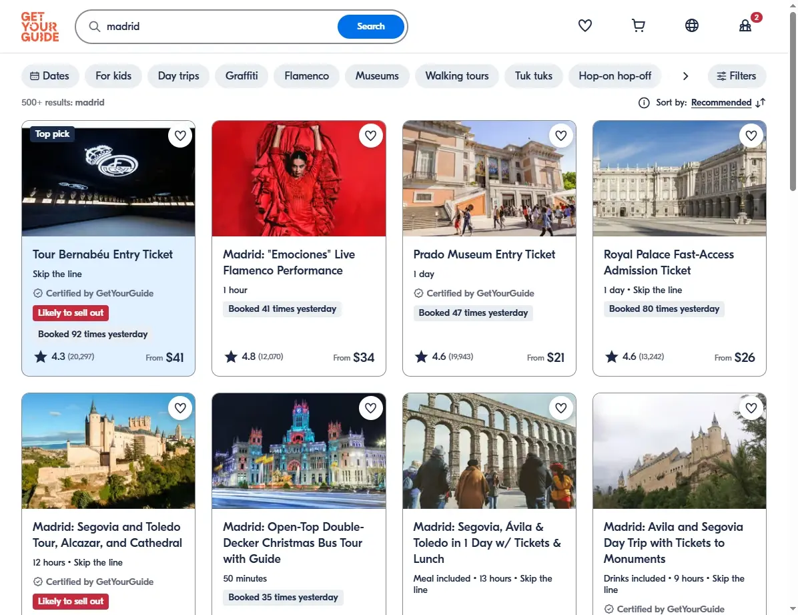Select the Day trips category chip

pyautogui.click(x=179, y=76)
